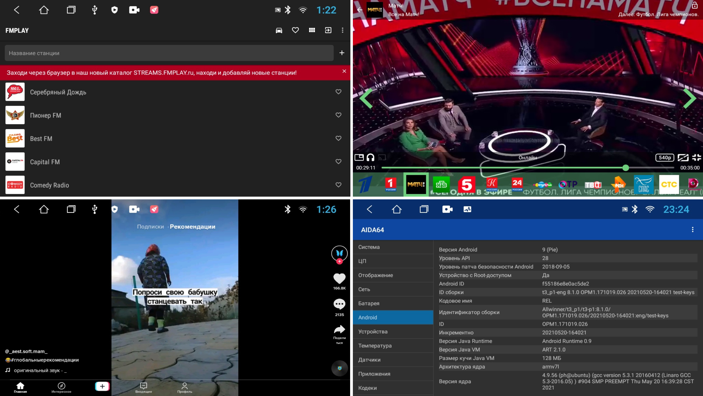Select 540p quality selector
This screenshot has width=703, height=396.
point(664,158)
